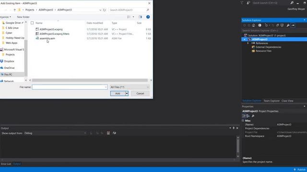Open the Home icon in Solution Explorer toolbar
307x172 pixels.
click(254, 25)
